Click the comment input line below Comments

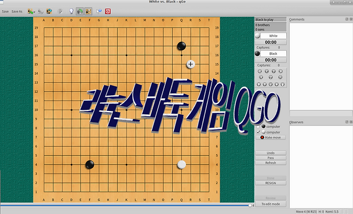point(321,113)
